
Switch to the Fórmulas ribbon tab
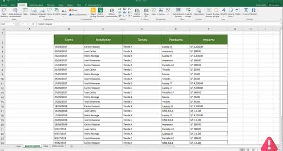[x=50, y=5]
